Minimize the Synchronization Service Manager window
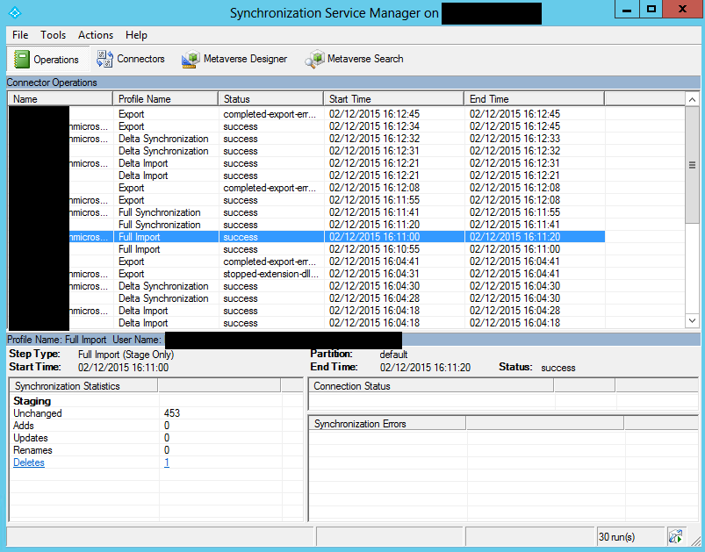 [x=627, y=10]
